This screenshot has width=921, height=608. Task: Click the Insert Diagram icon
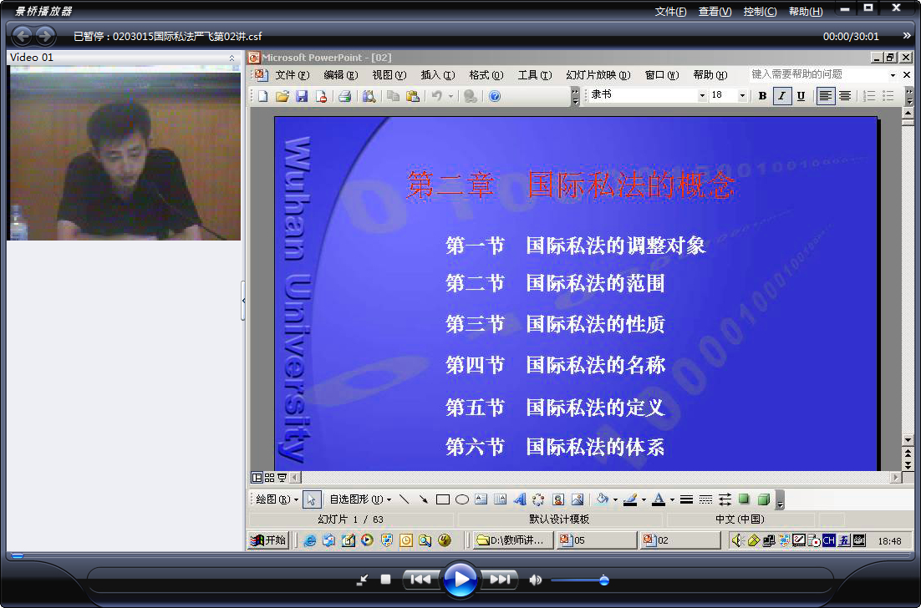[x=538, y=499]
